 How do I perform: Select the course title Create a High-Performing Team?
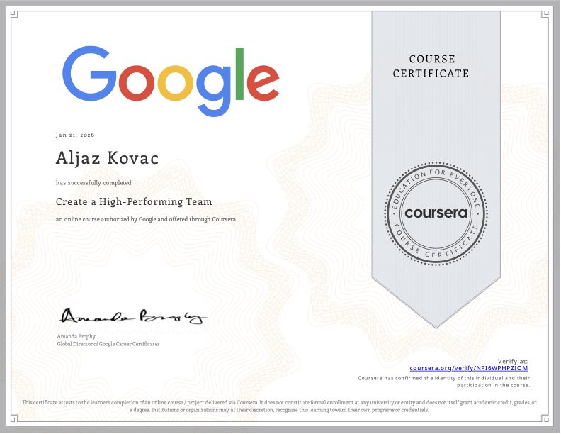134,201
